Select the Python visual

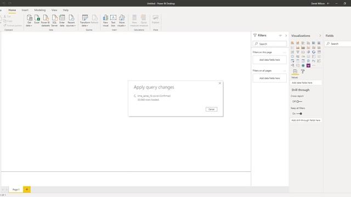(x=314, y=61)
